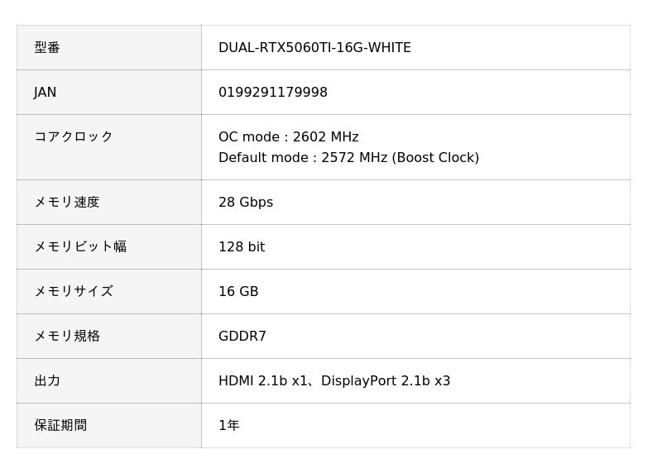Image resolution: width=662 pixels, height=473 pixels.
Task: Select the 1年 warranty value
Action: [229, 426]
